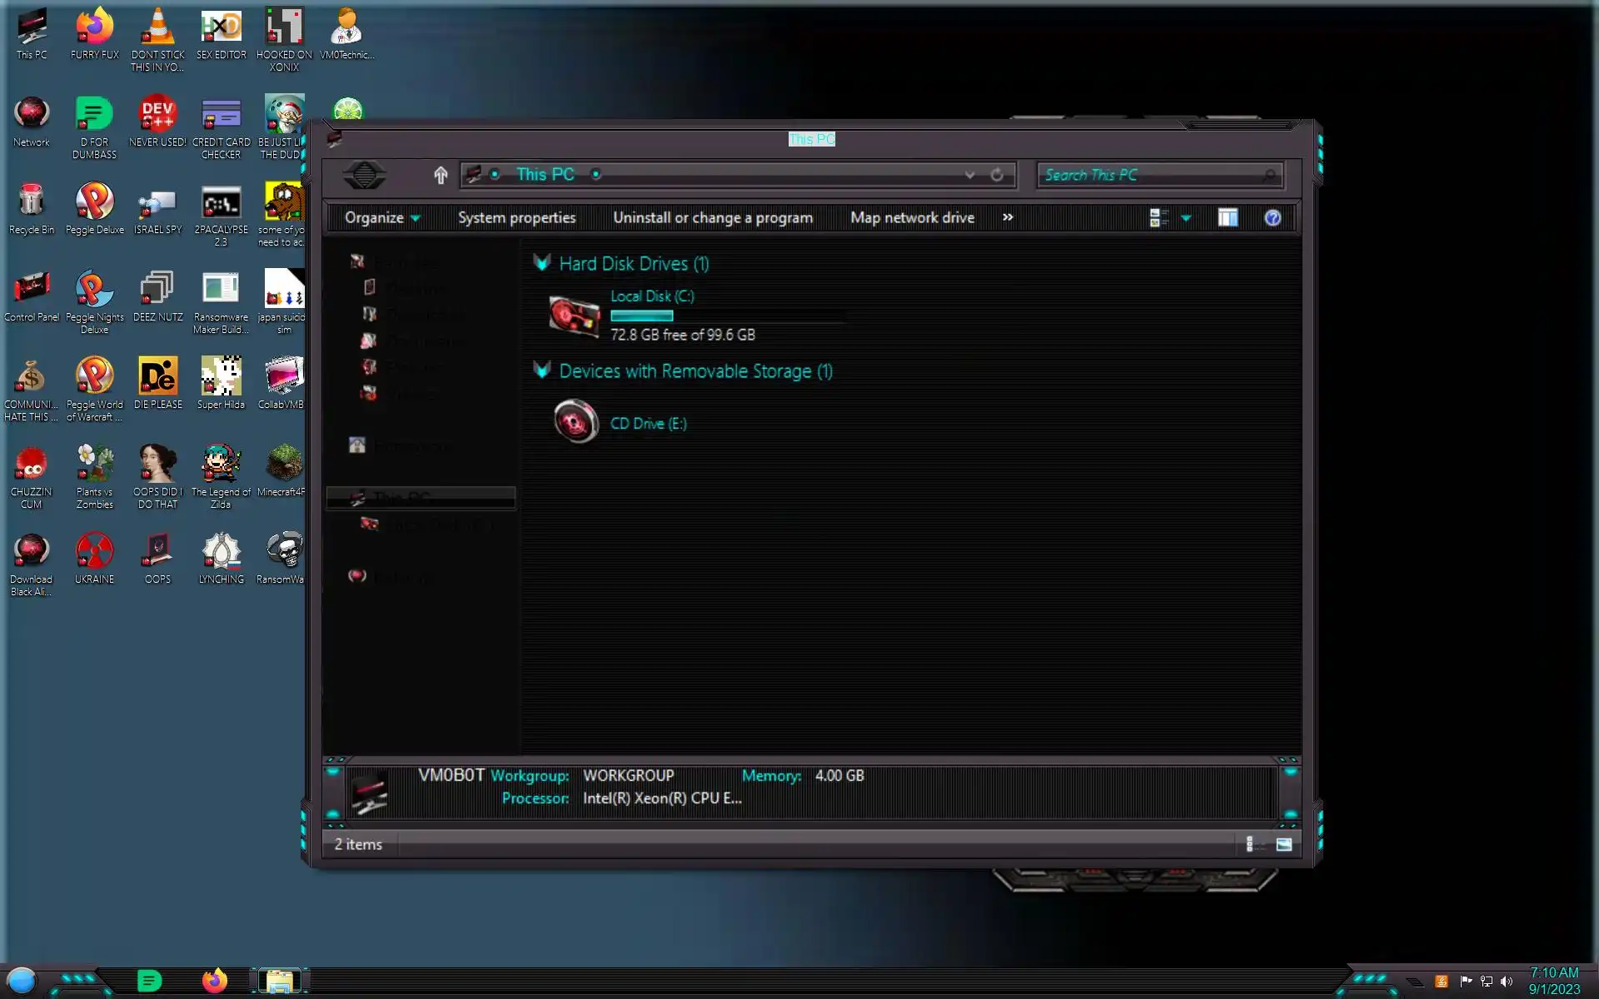Collapse Devices with Removable Storage group
This screenshot has height=999, width=1599.
point(542,370)
